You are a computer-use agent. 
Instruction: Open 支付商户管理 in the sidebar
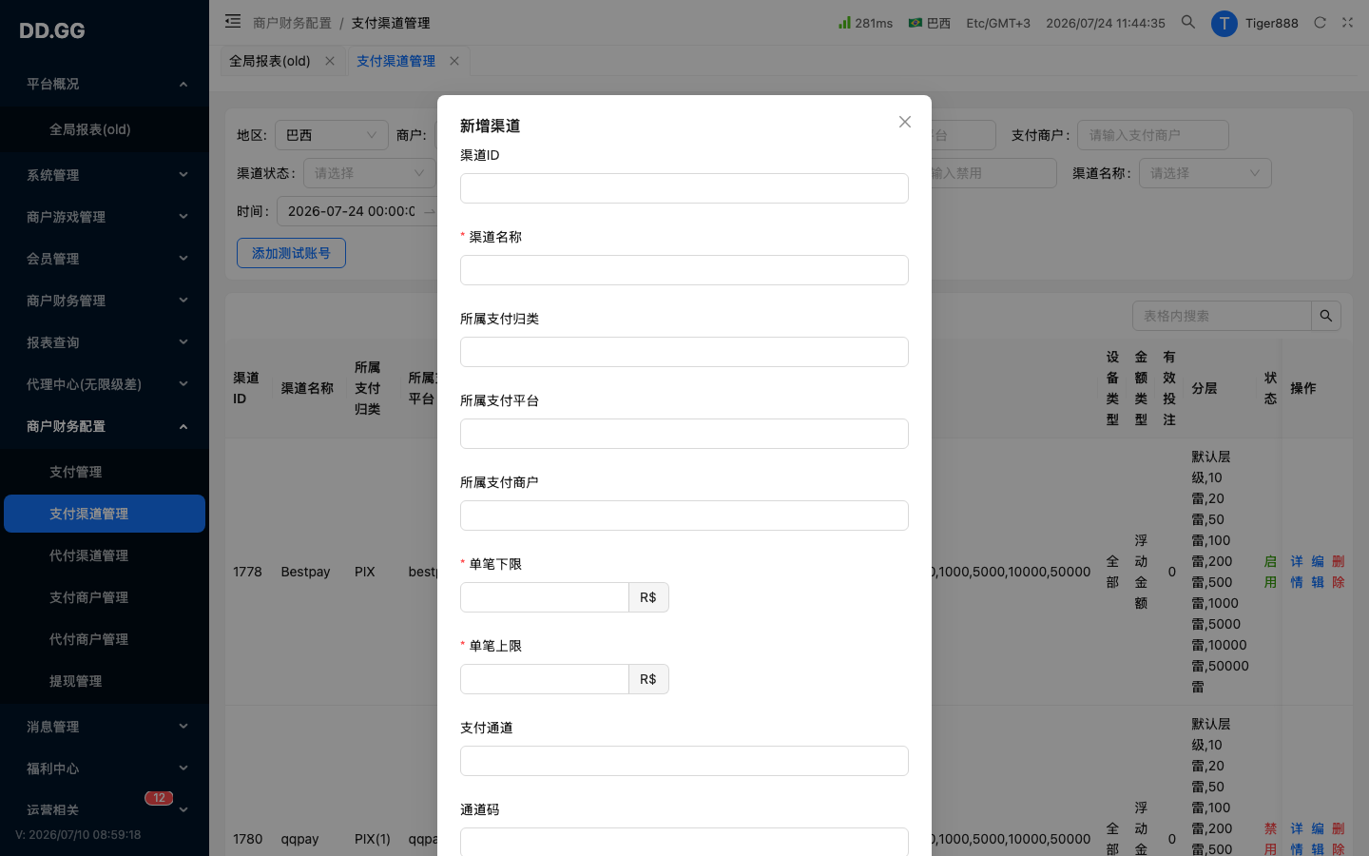tap(105, 597)
